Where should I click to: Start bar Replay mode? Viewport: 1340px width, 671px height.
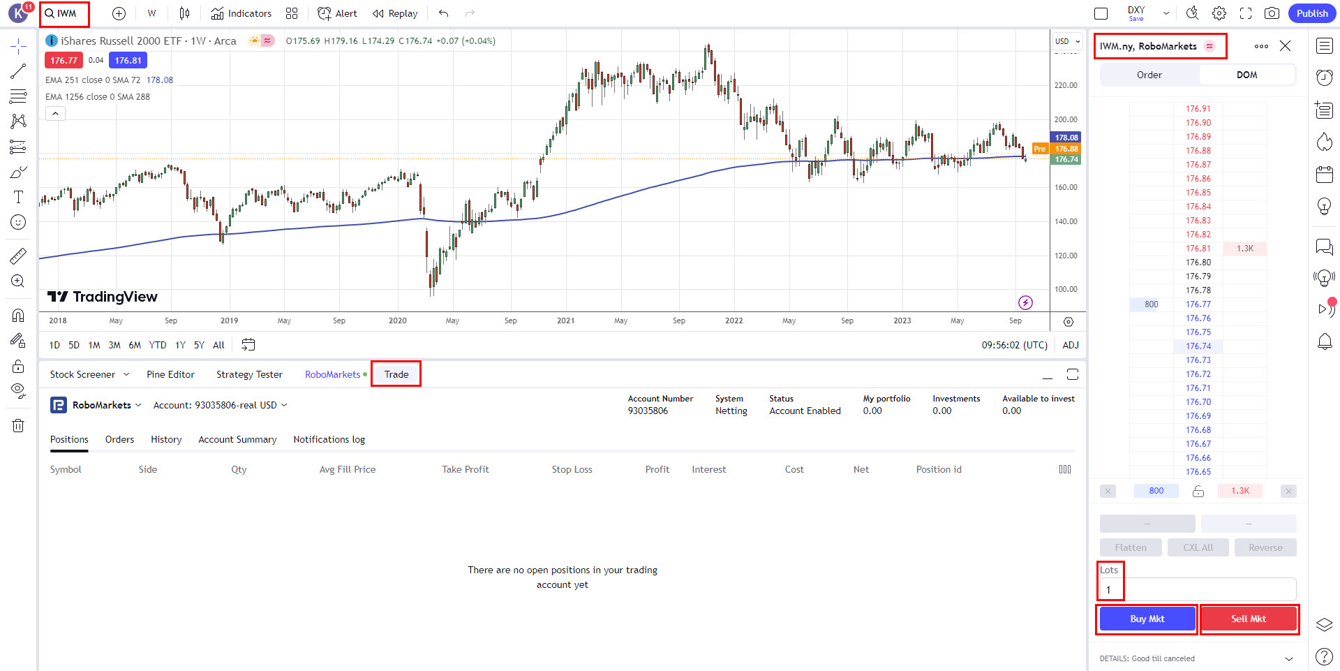[395, 13]
